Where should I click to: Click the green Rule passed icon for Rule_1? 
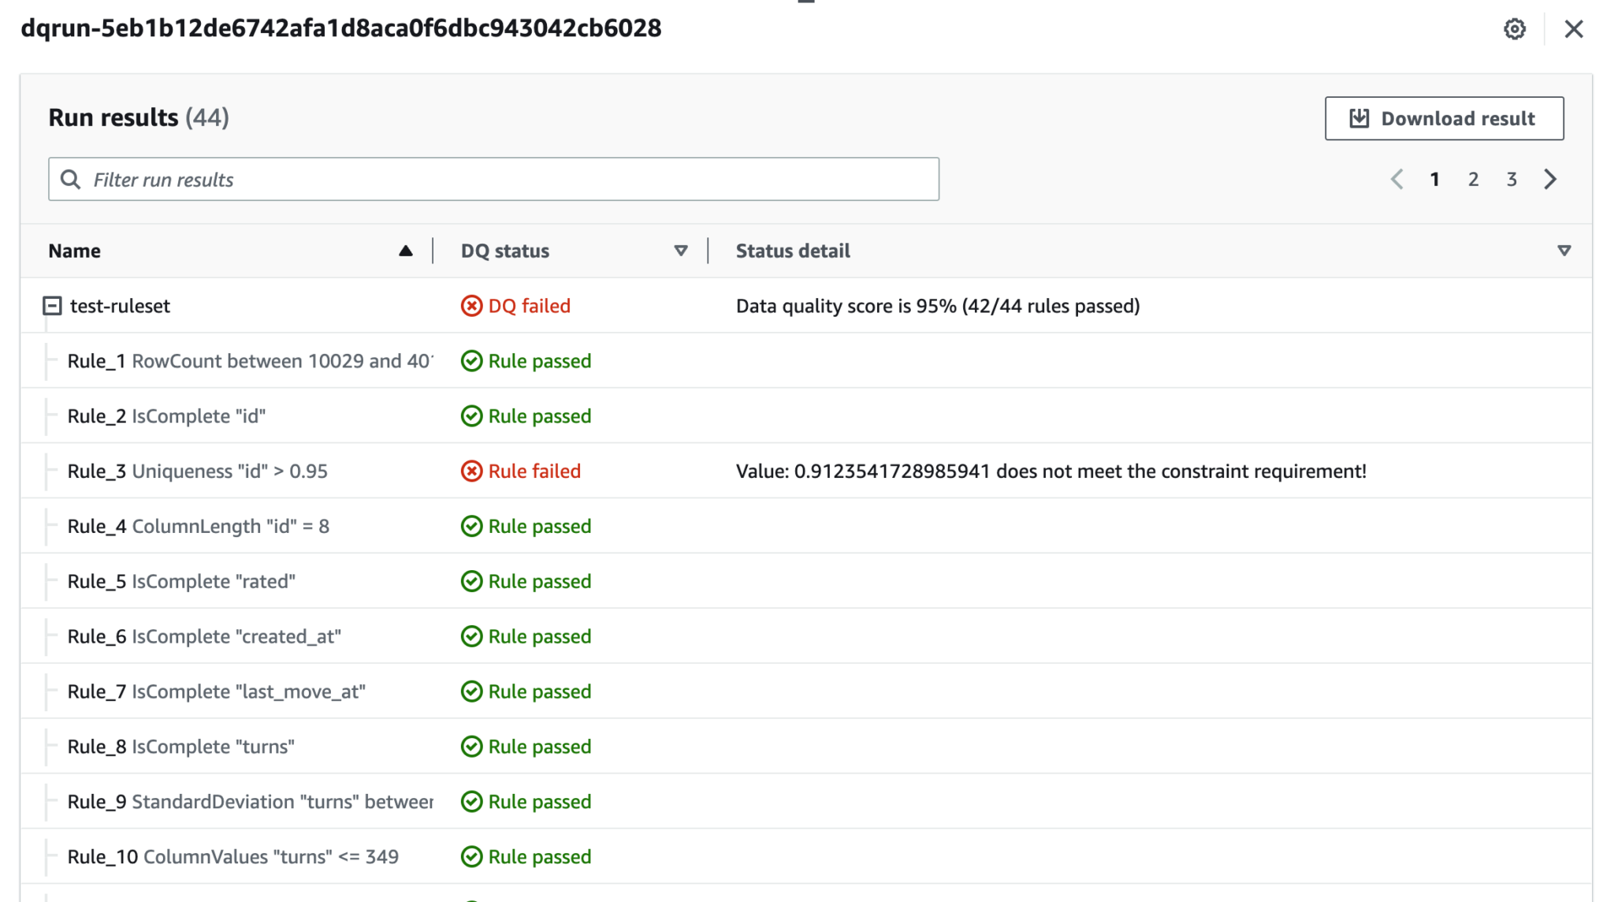pyautogui.click(x=470, y=360)
